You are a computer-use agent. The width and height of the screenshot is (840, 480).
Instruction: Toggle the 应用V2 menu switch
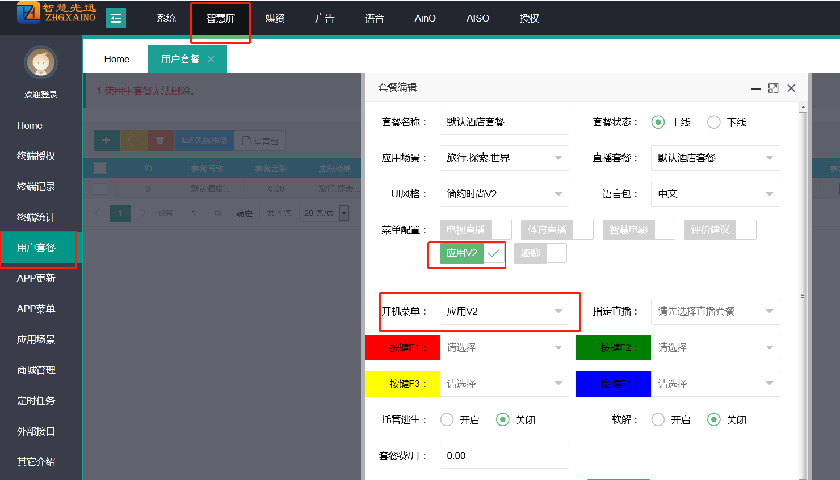(x=472, y=253)
